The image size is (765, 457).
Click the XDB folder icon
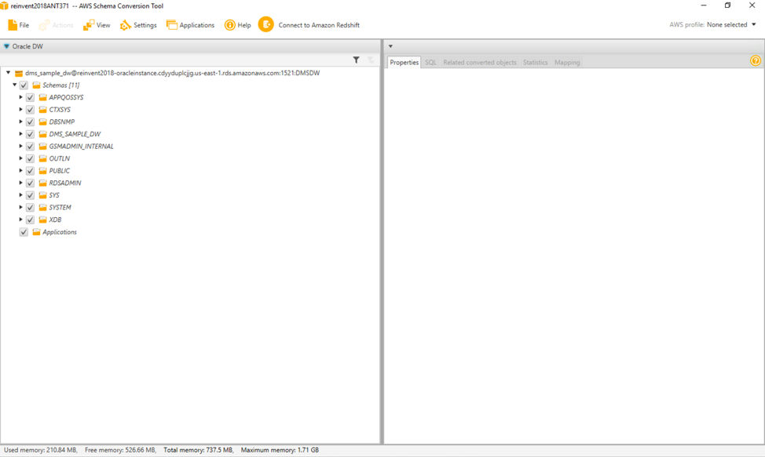click(x=43, y=219)
